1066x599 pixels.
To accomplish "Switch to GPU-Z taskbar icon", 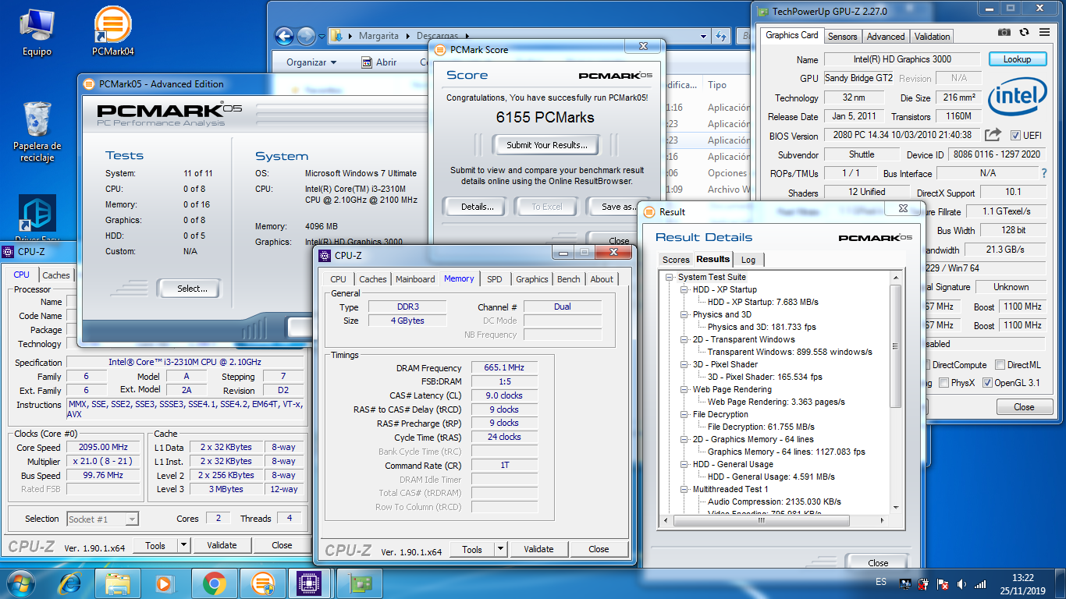I will (360, 583).
